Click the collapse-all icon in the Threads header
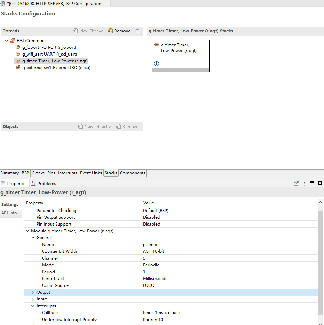Viewport: 324px width, 325px height. (x=137, y=31)
